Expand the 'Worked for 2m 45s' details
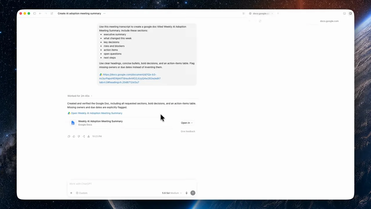 click(80, 96)
